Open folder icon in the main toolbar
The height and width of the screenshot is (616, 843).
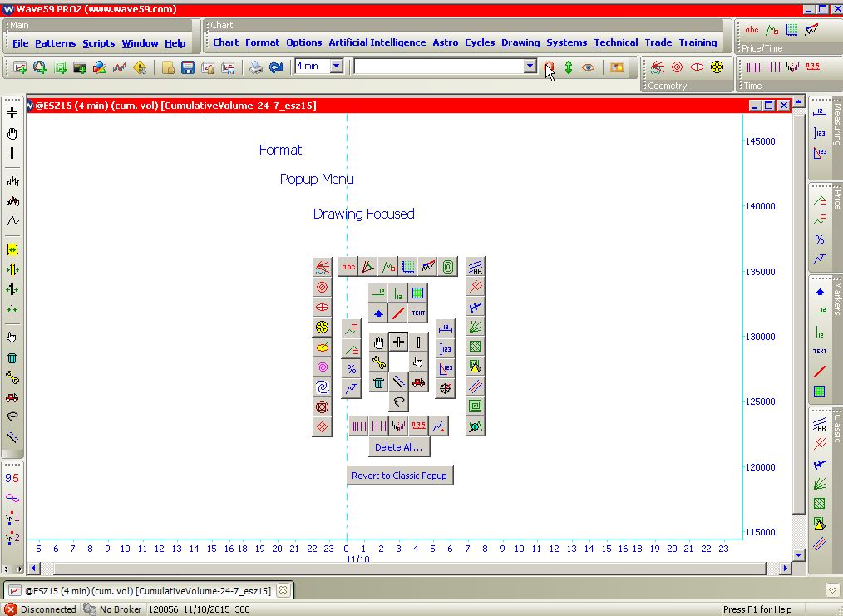168,67
